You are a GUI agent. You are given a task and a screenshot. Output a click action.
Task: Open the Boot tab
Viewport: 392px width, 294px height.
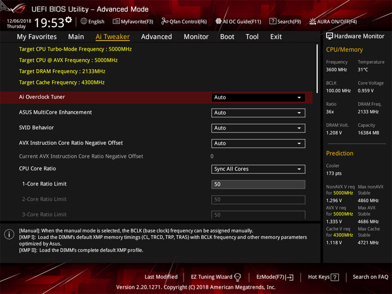tap(227, 37)
